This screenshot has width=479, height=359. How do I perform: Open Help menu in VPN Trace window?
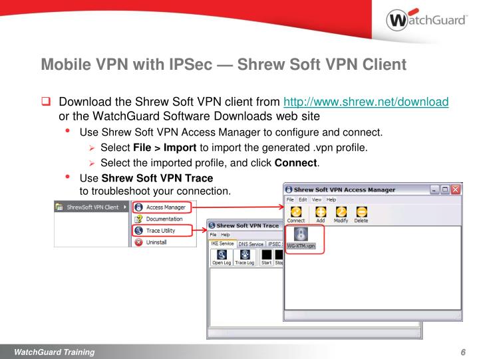tap(225, 235)
